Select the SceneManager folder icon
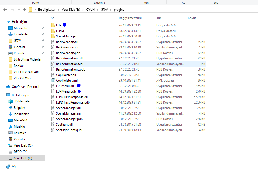 [53, 36]
